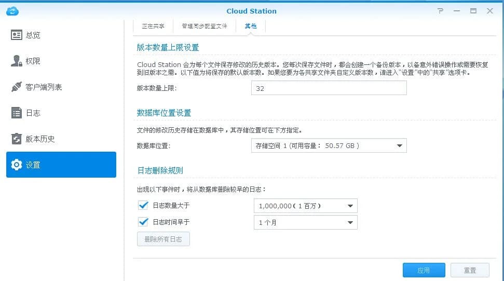Click the 日志 document list icon
The width and height of the screenshot is (504, 281).
pos(17,113)
